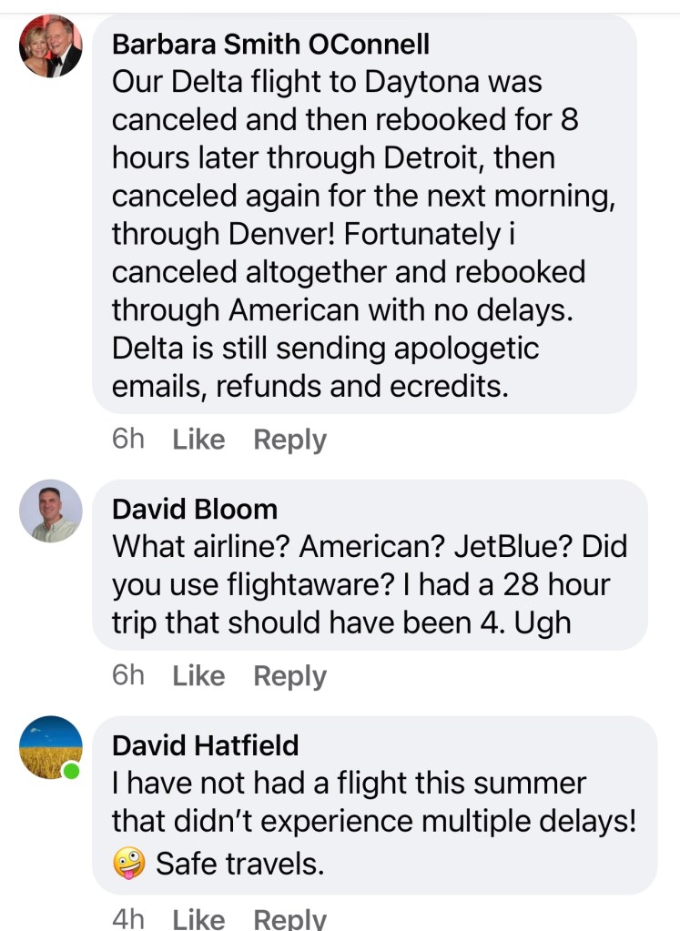Like David Hatfield's delays comment

click(198, 918)
